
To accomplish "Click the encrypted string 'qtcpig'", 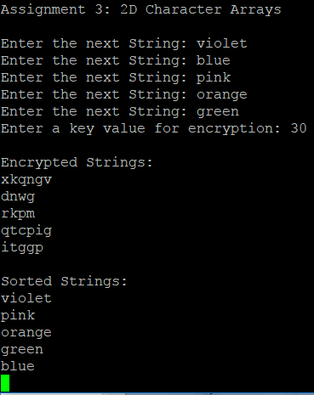I will click(x=26, y=231).
